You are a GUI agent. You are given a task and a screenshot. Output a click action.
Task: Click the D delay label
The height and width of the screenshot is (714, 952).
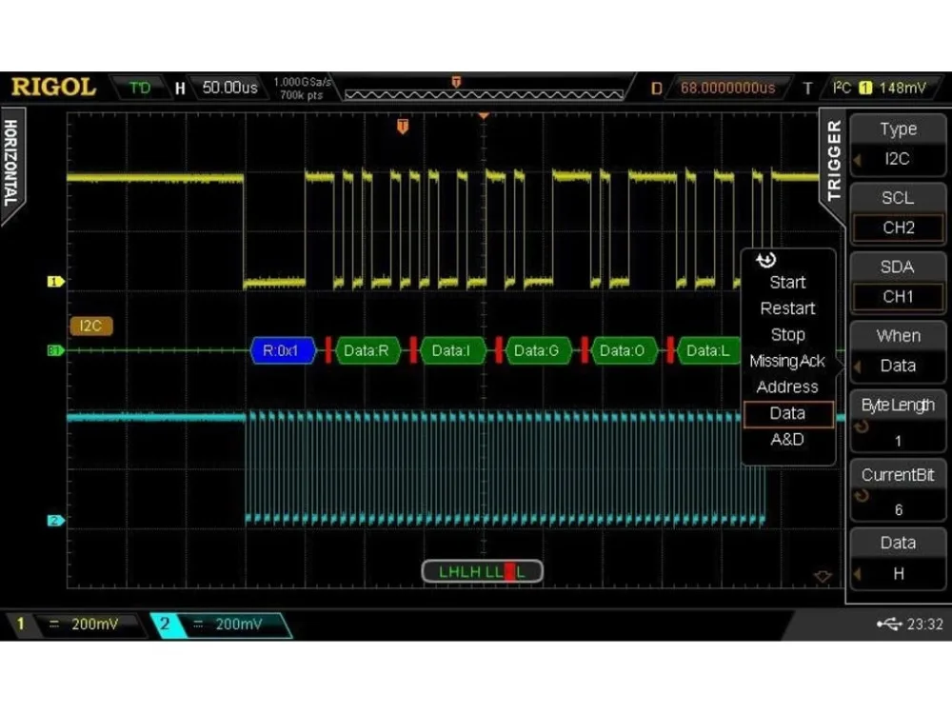coord(656,89)
